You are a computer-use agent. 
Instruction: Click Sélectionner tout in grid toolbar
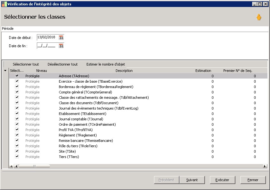point(26,64)
